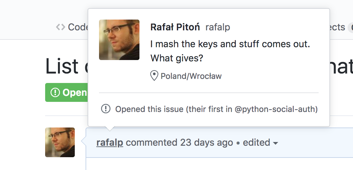Click the green Open status badge
353x170 pixels.
pos(66,92)
